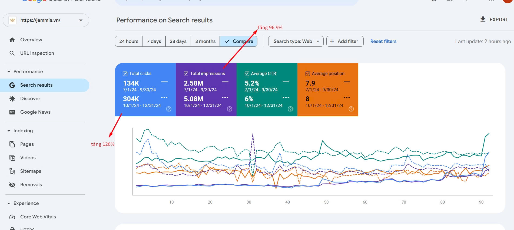Click the Pages icon in sidebar
This screenshot has height=230, width=514.
[x=12, y=144]
